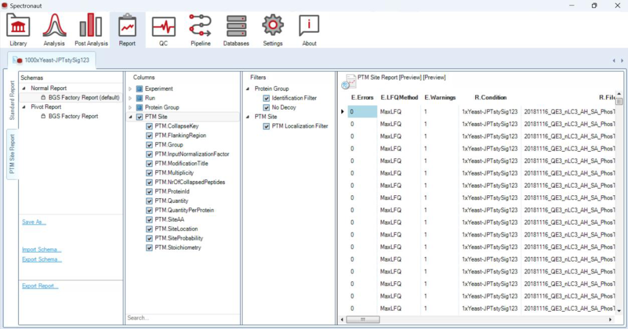Uncheck PTM.CollapseKey column

coord(149,126)
